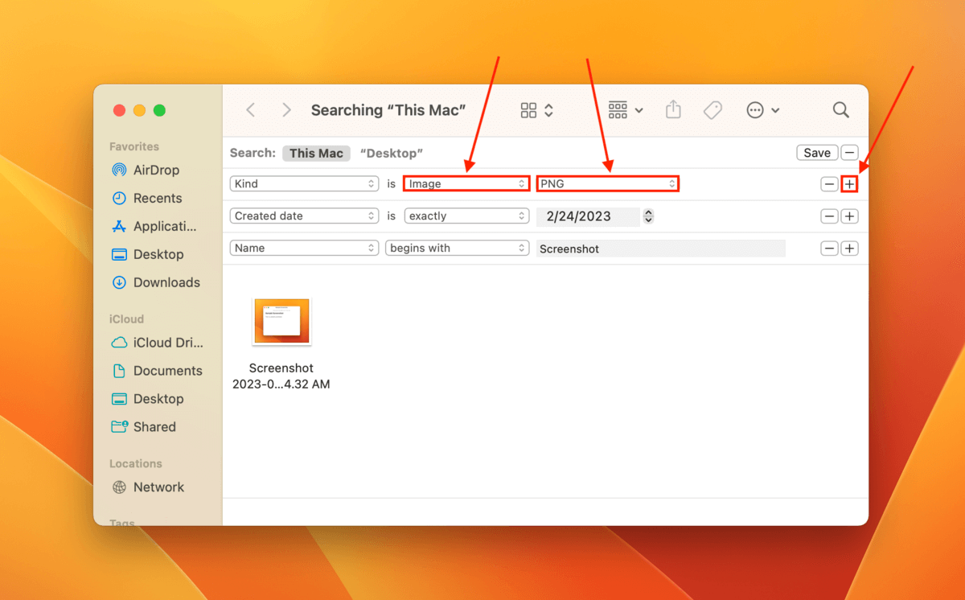Add criteria with Kind row plus button
The height and width of the screenshot is (600, 965).
(849, 184)
